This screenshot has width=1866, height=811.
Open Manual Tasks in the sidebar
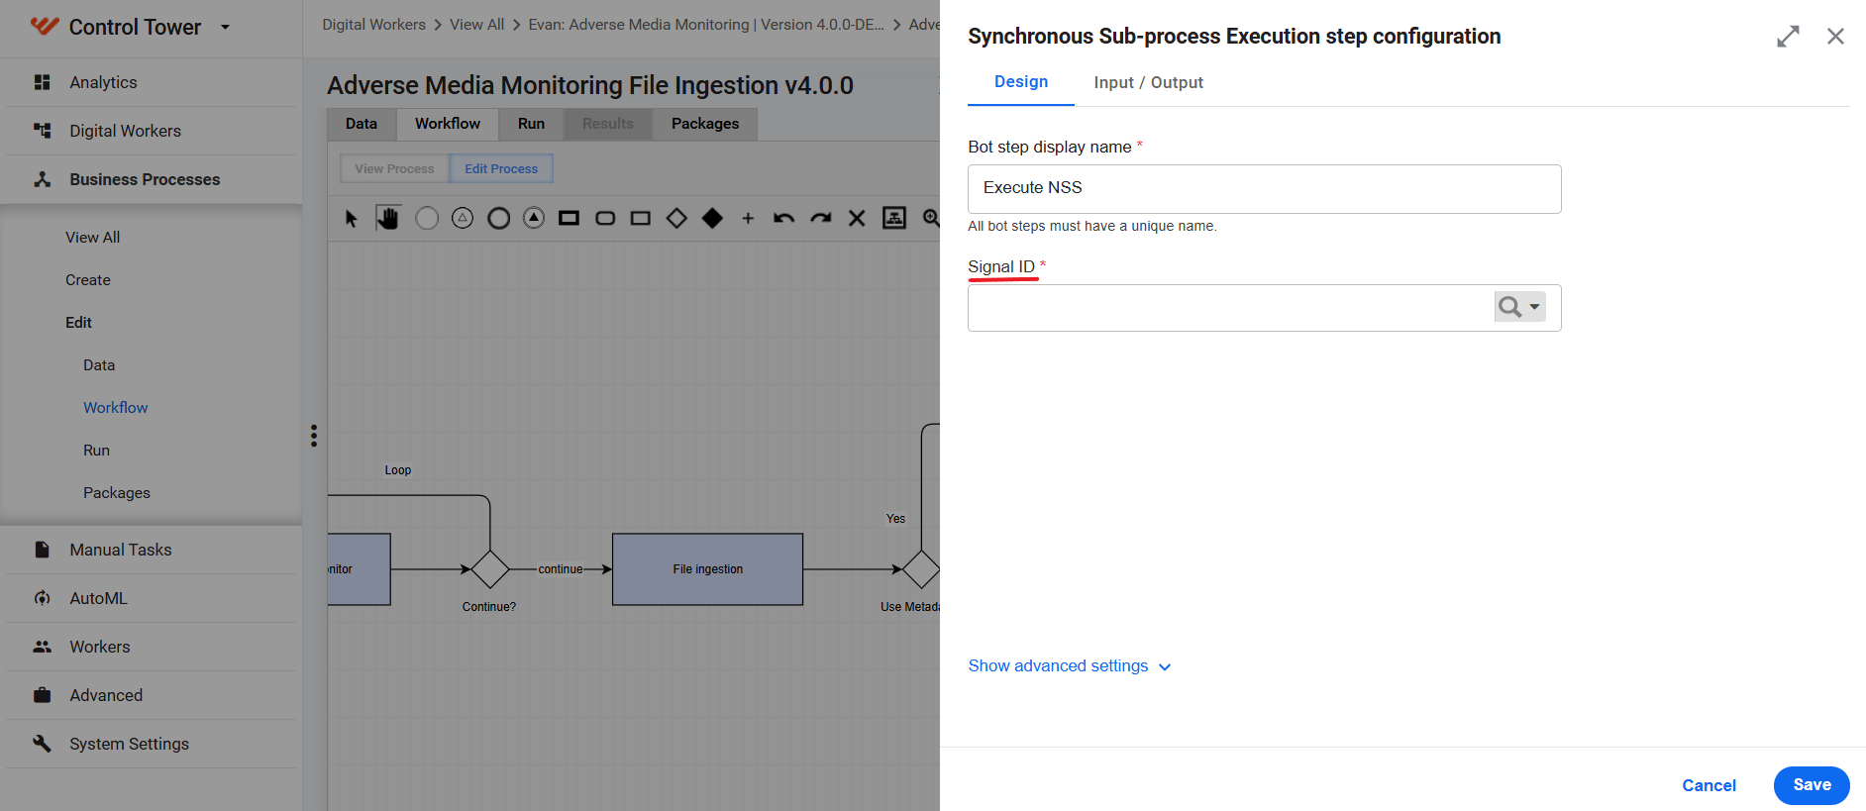pos(151,550)
